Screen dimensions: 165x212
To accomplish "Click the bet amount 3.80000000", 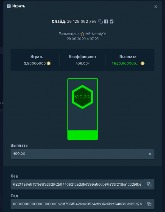I will tap(35, 64).
